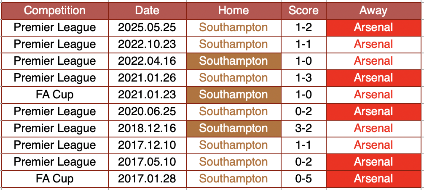Click the Competition column header
The height and width of the screenshot is (190, 424).
(x=55, y=11)
